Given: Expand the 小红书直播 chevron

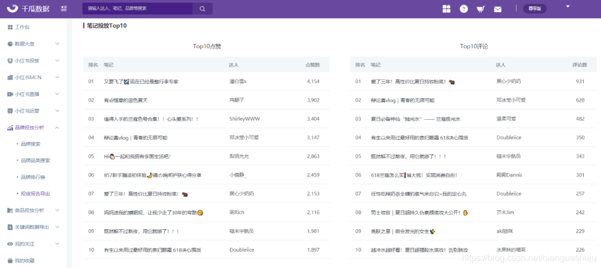Looking at the screenshot, I should coord(57,94).
